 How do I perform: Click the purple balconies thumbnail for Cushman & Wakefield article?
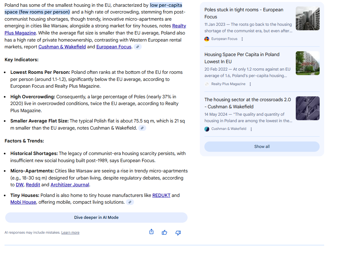click(308, 108)
